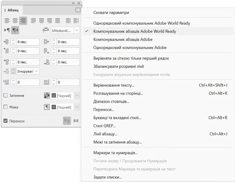Image resolution: width=235 pixels, height=182 pixels.
Task: Click the space after paragraph icon
Action: tap(46, 62)
